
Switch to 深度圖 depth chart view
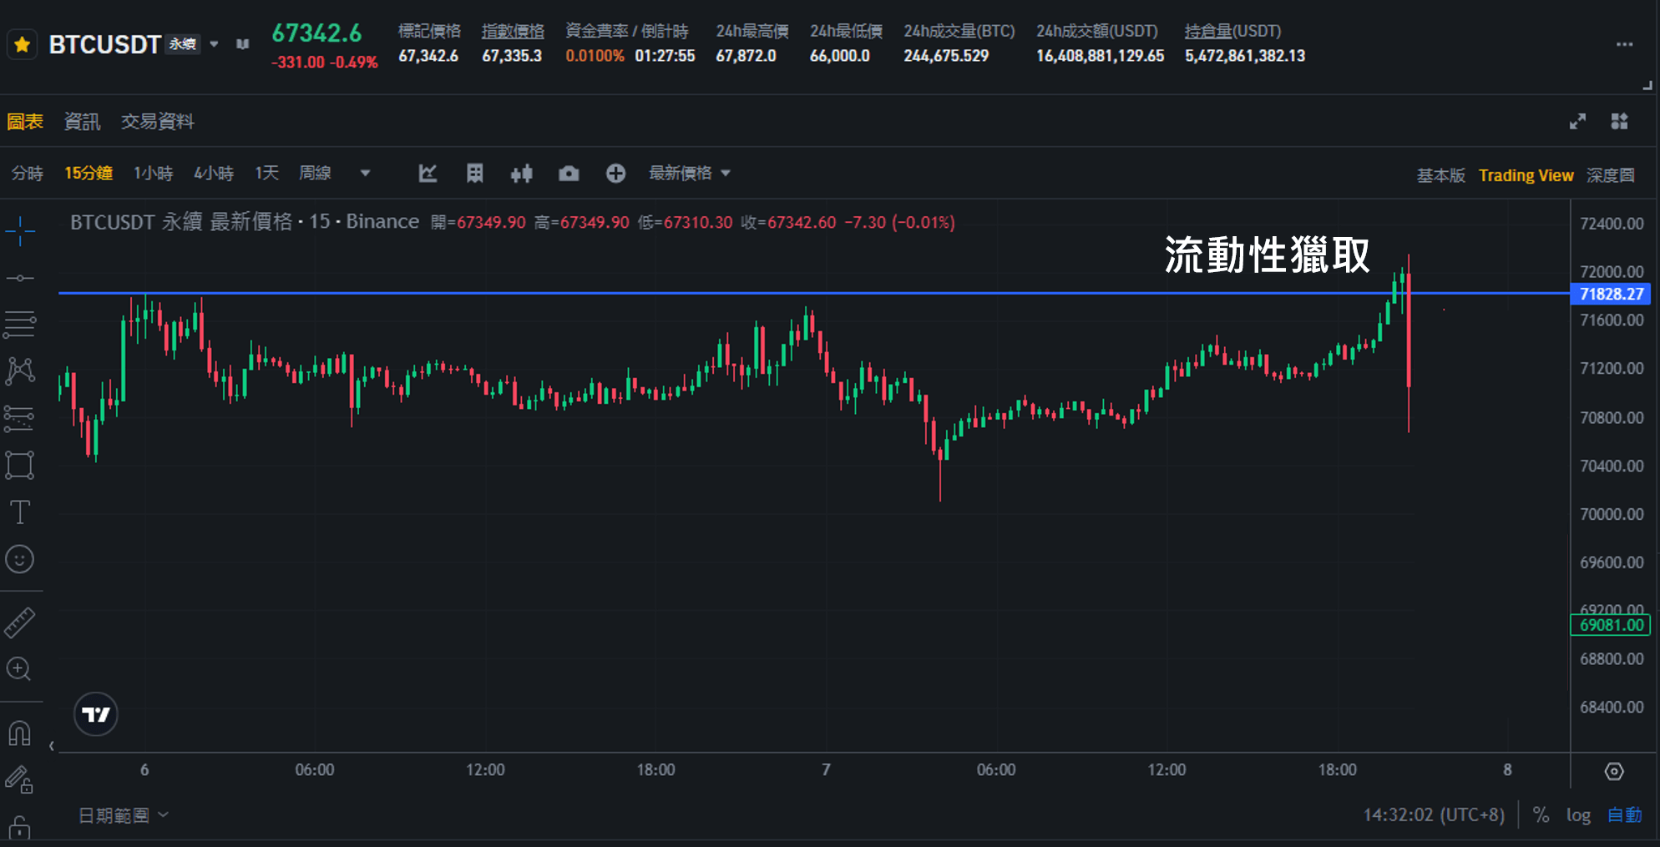click(1610, 175)
